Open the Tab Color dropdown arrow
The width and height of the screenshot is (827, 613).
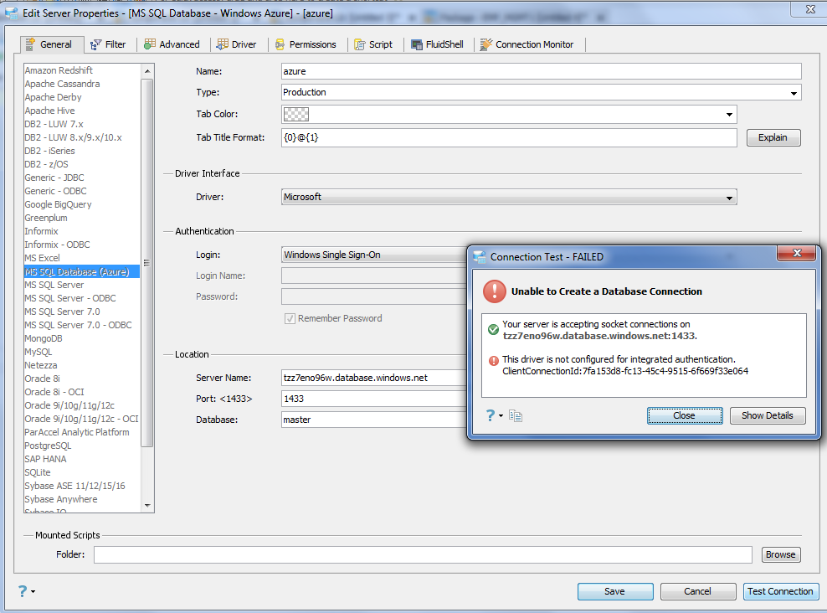pyautogui.click(x=729, y=115)
